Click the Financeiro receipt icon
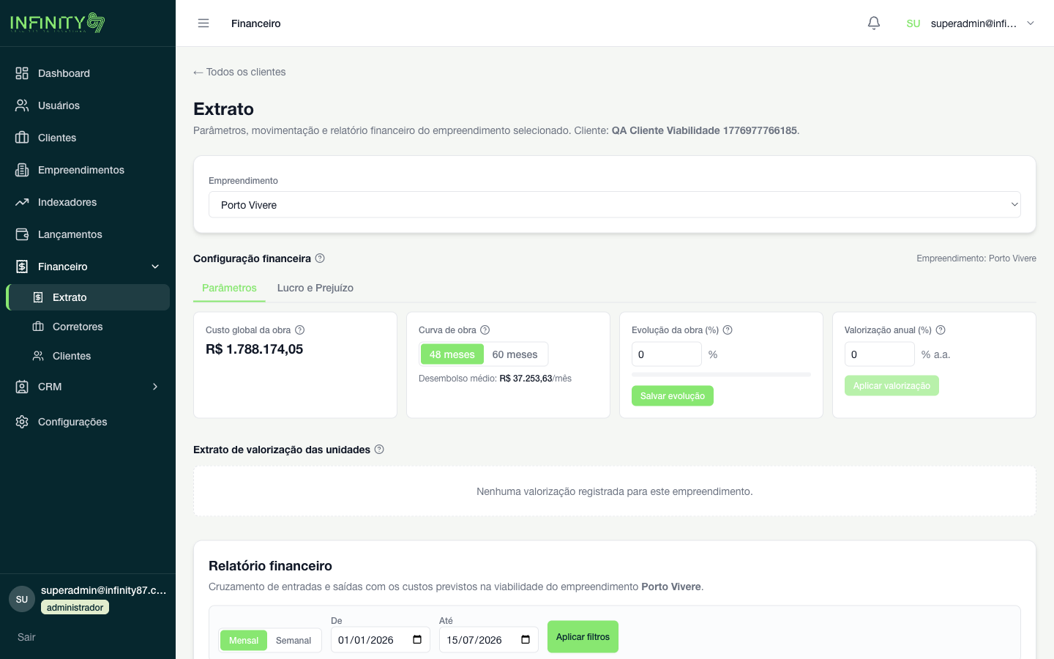Viewport: 1054px width, 659px height. pyautogui.click(x=22, y=267)
